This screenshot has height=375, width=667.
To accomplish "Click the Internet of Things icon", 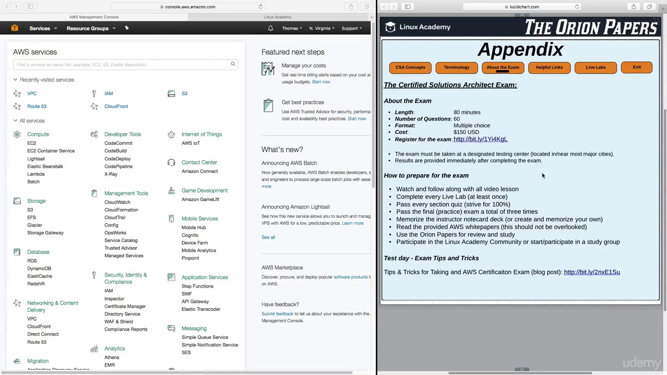I will [171, 134].
